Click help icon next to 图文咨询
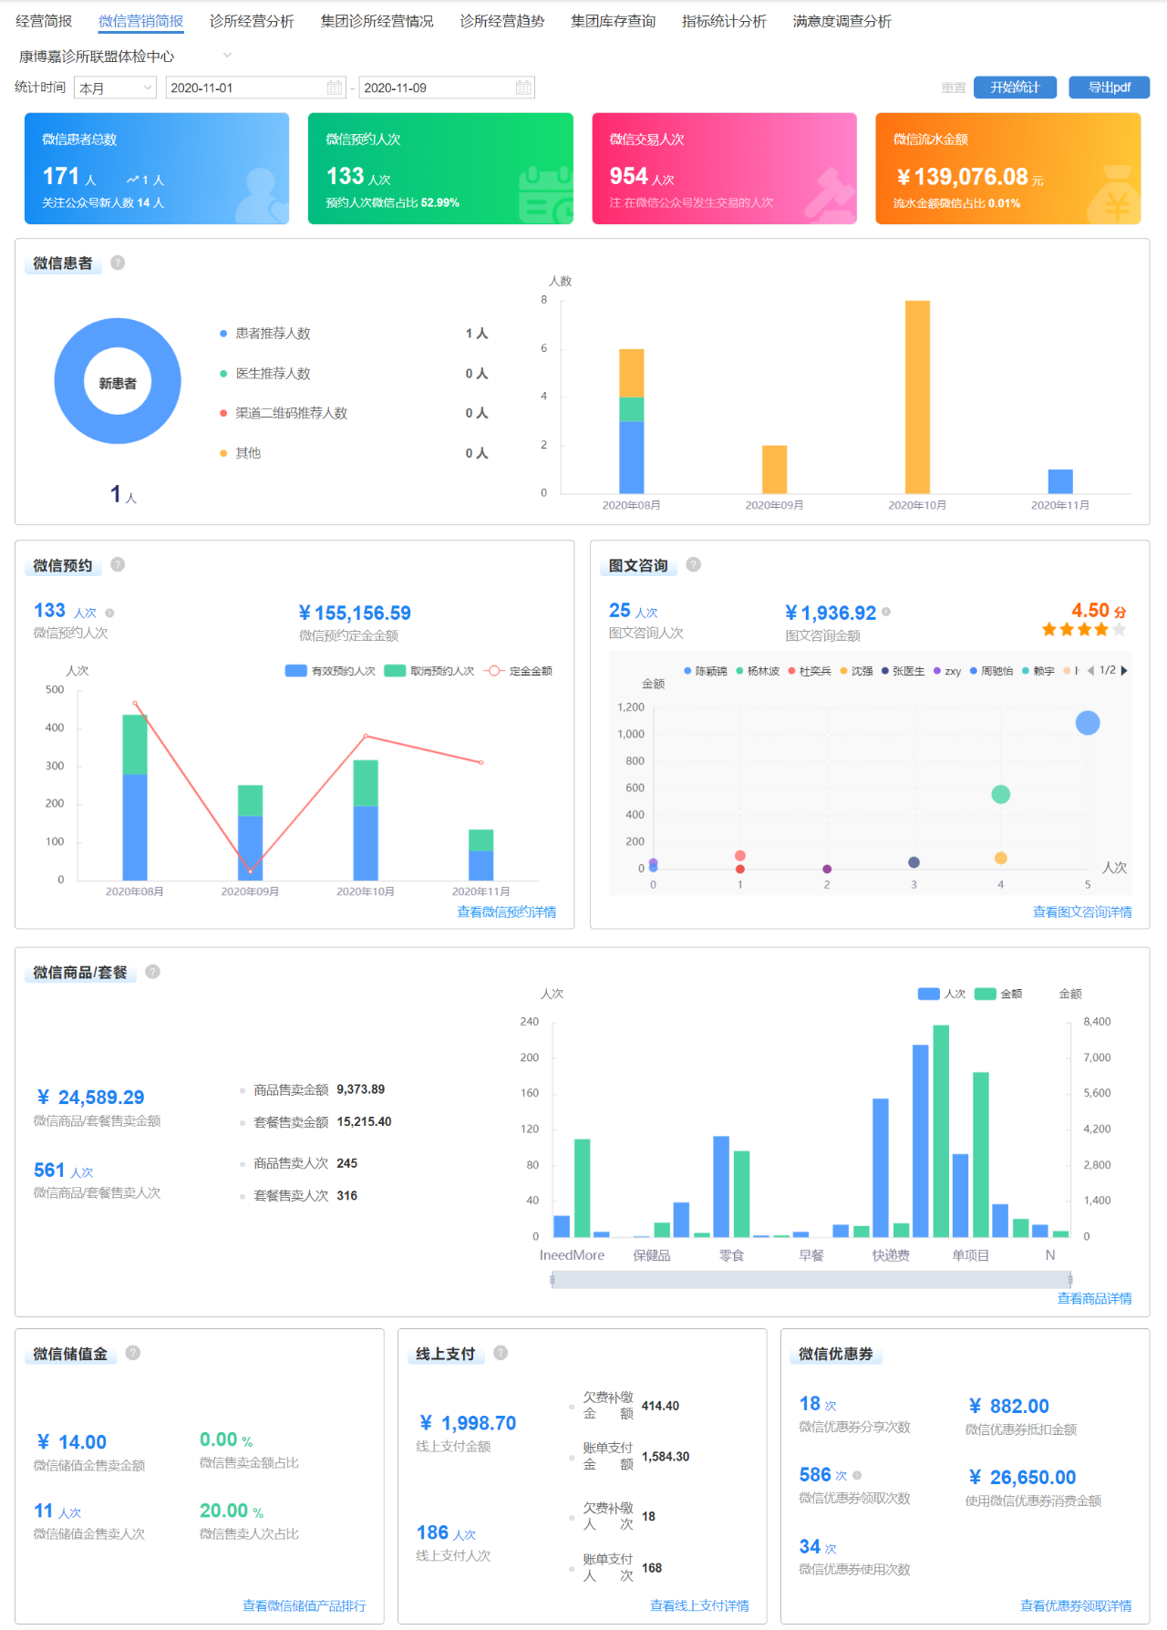The width and height of the screenshot is (1167, 1630). (x=693, y=565)
